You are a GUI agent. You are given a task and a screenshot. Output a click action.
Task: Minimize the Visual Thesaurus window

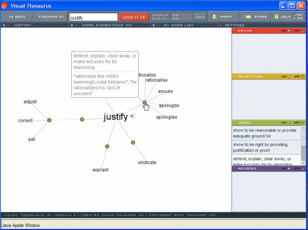tap(283, 6)
